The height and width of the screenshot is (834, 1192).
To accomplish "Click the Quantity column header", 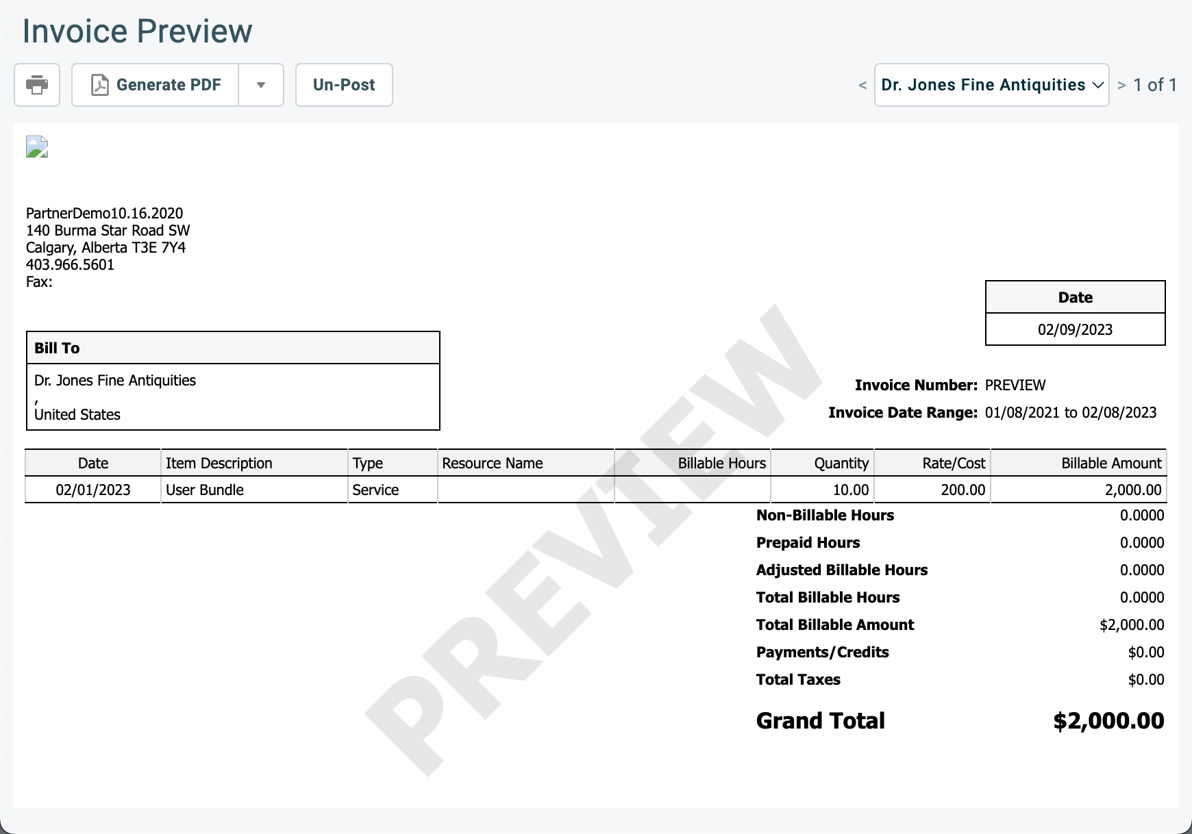I will click(x=841, y=463).
